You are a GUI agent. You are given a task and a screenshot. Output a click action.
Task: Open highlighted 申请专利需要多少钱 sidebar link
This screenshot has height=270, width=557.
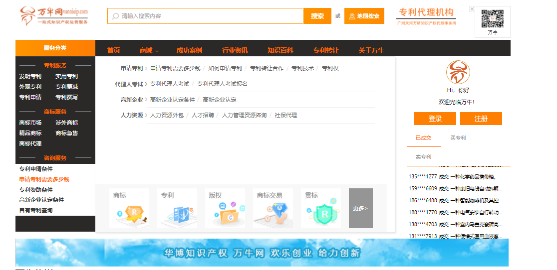pos(44,179)
